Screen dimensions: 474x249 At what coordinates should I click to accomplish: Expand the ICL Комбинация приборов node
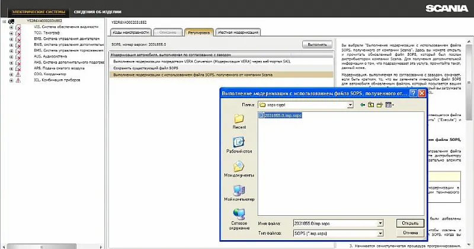11,80
